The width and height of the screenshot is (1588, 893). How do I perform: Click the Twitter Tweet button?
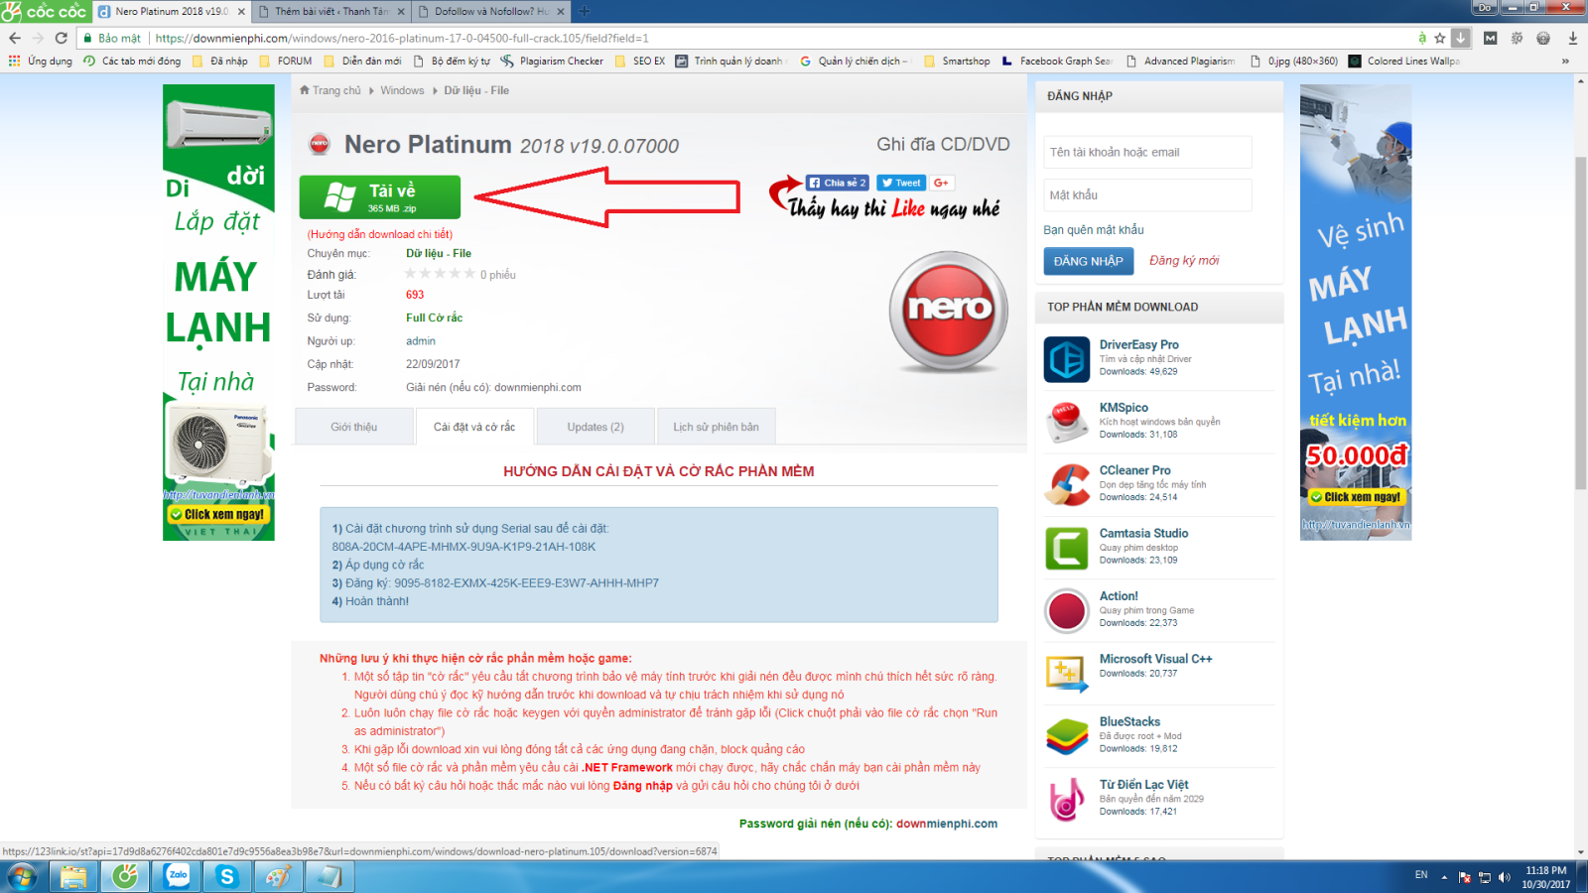pos(900,183)
